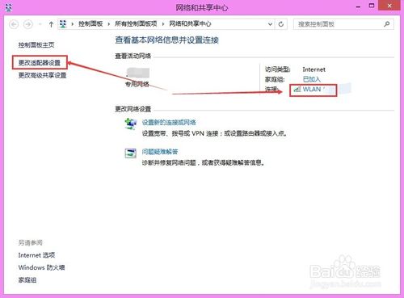Open 控制面板主页 in the sidebar
The width and height of the screenshot is (404, 298).
click(x=36, y=45)
